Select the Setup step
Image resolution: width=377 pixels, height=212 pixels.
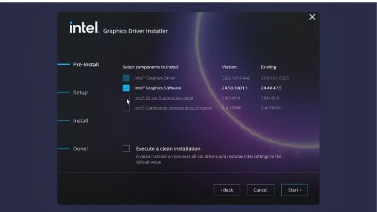coord(80,92)
